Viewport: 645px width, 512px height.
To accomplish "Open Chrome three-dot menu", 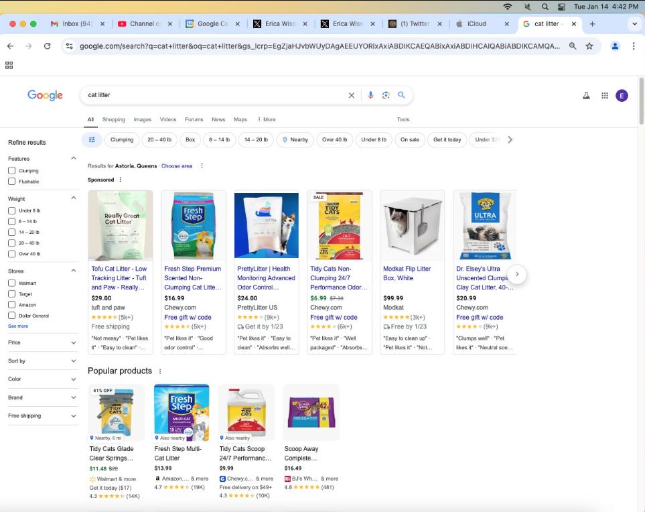I will [x=633, y=46].
